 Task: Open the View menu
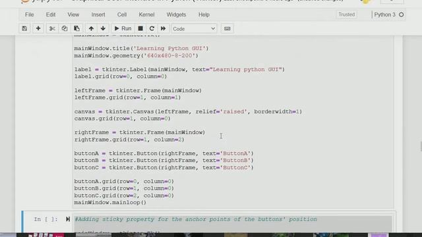(73, 14)
